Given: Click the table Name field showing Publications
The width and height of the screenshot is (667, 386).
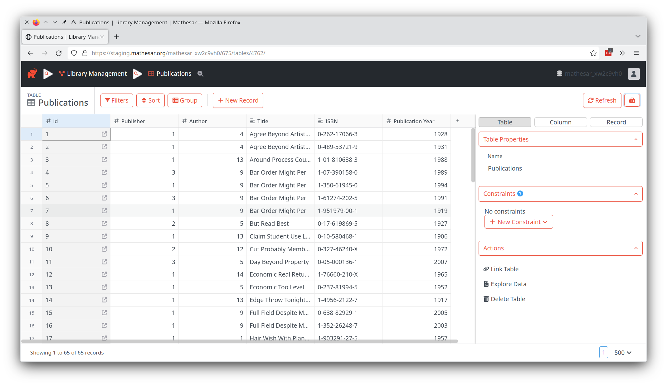Looking at the screenshot, I should (504, 168).
